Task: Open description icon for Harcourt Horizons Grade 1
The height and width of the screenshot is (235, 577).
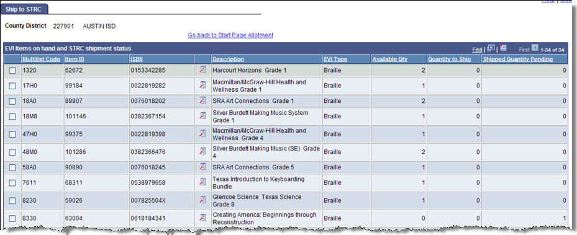Action: pyautogui.click(x=202, y=70)
